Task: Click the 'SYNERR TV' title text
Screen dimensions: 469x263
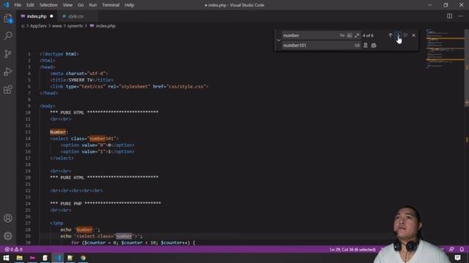Action: [x=81, y=80]
